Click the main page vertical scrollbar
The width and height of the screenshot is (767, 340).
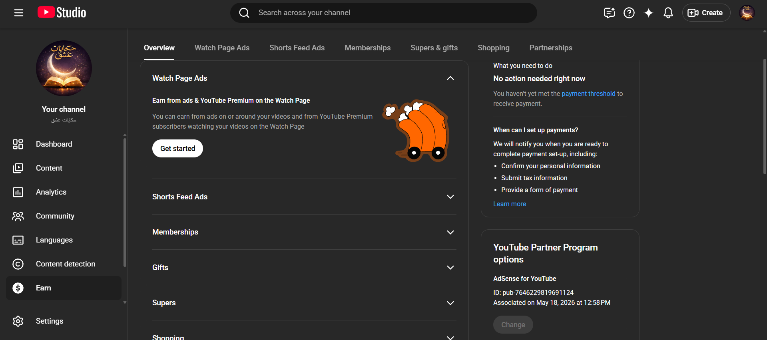coord(765,116)
